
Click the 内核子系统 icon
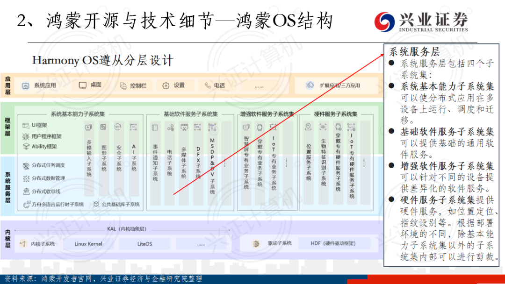tap(22, 243)
